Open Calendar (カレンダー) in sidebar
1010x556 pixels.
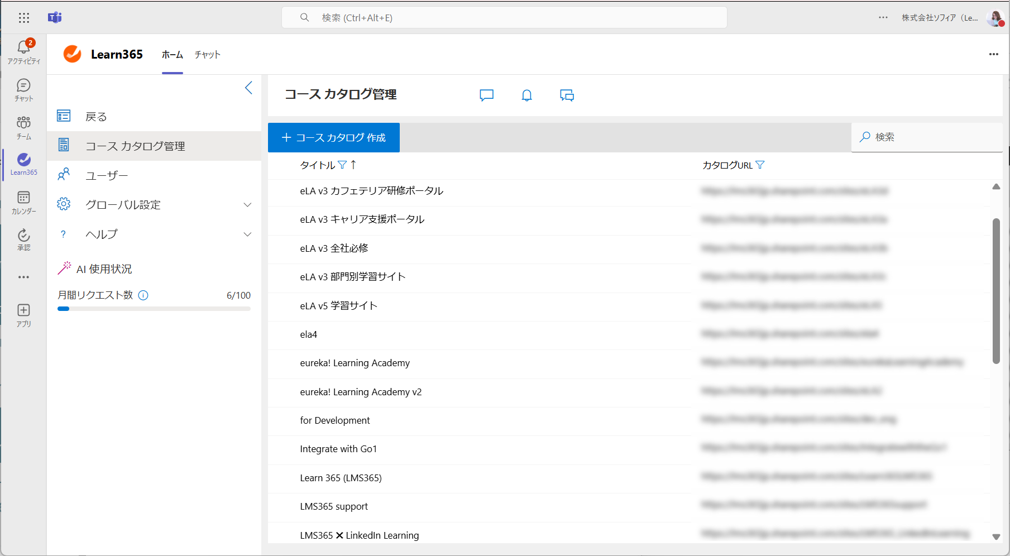pos(23,203)
